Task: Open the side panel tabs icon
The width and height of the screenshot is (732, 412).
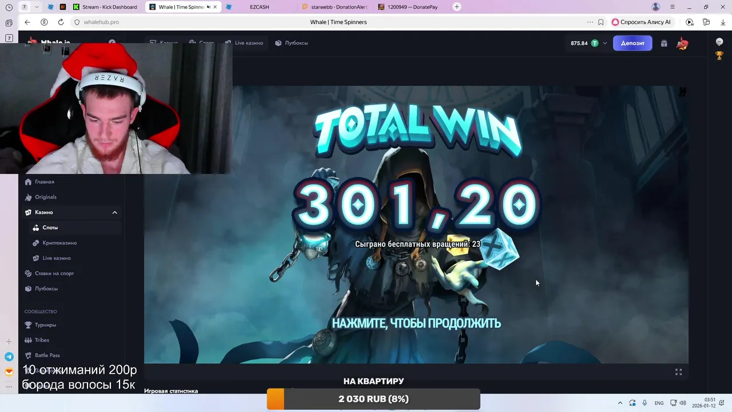Action: (9, 23)
